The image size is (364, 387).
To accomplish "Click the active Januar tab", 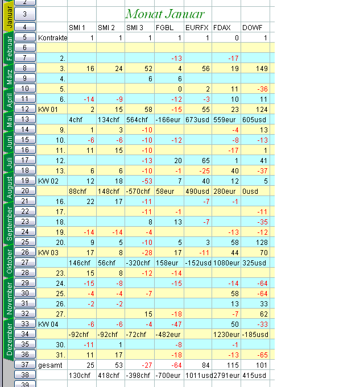I will click(9, 16).
